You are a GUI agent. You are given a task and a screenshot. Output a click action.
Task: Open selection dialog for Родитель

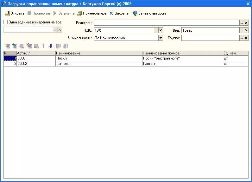click(242, 23)
